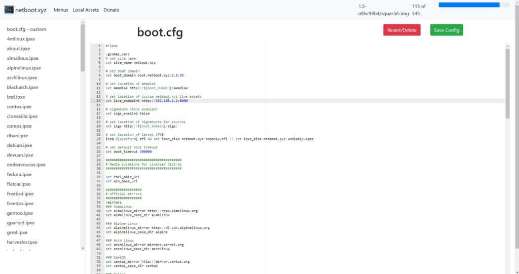Open dban.ipxe in the file list
Image resolution: width=519 pixels, height=274 pixels.
click(18, 136)
